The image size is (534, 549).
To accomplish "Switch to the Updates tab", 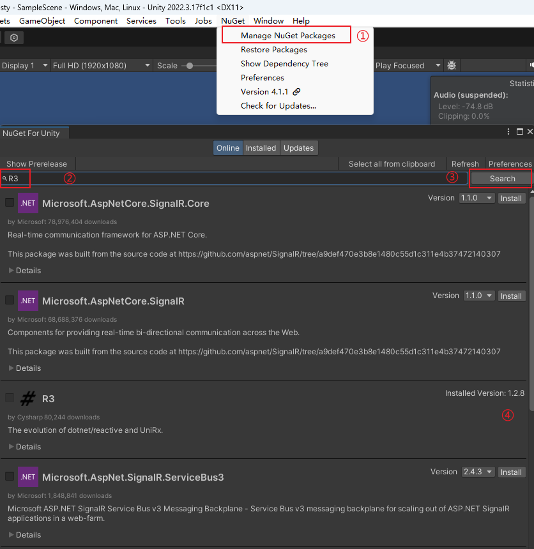I will (298, 147).
